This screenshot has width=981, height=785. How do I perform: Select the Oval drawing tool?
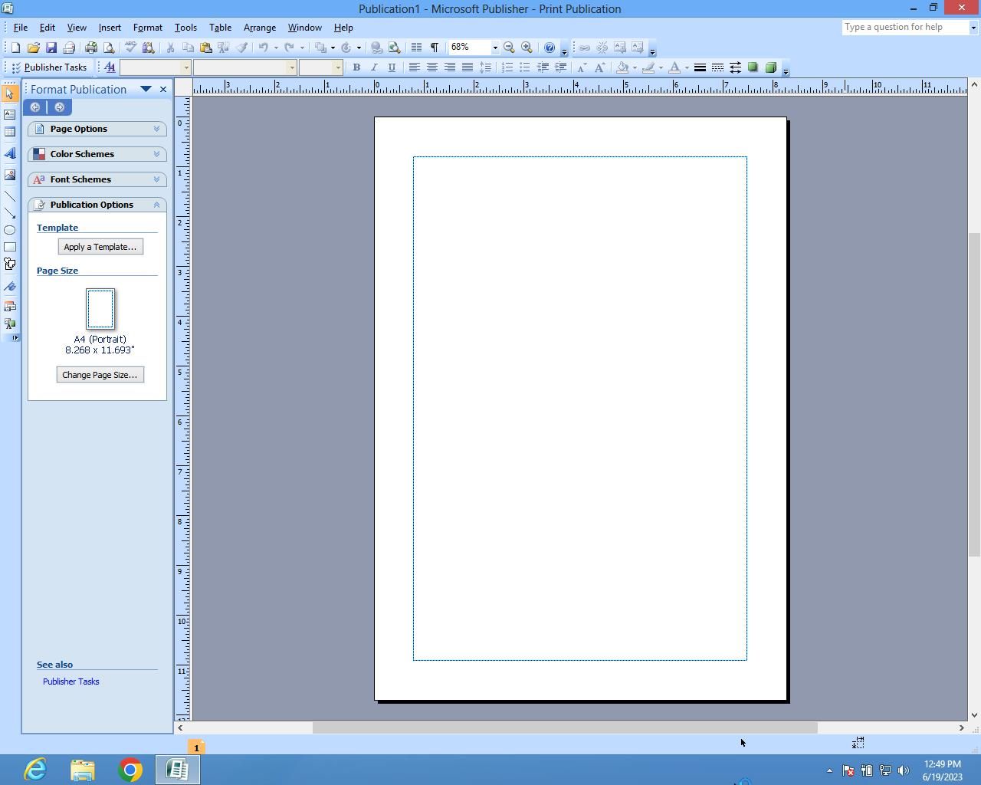pos(10,230)
